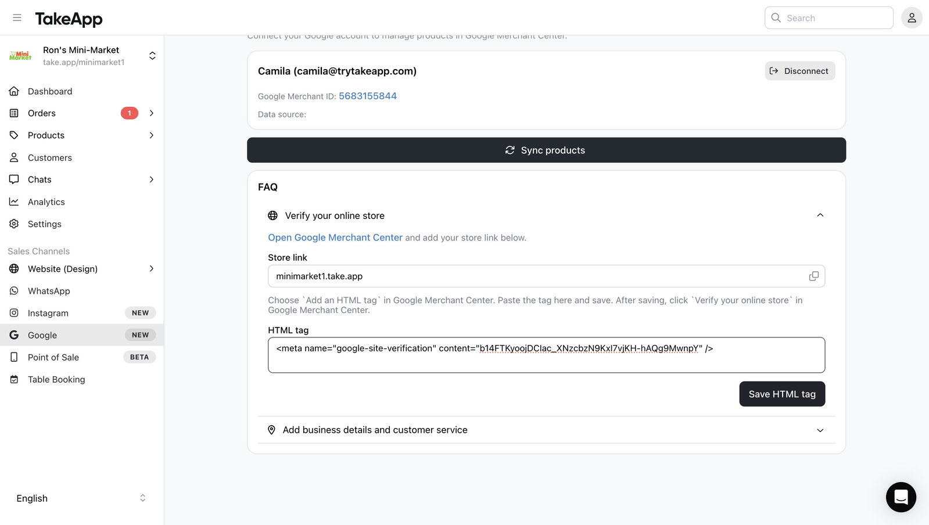929x525 pixels.
Task: Copy the store link with copy icon
Action: tap(814, 276)
